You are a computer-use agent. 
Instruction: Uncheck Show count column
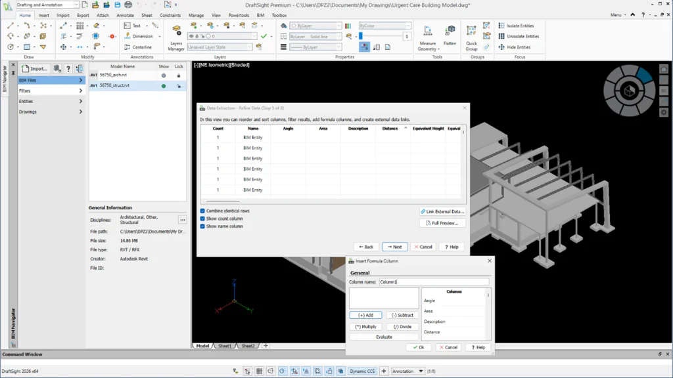point(203,219)
